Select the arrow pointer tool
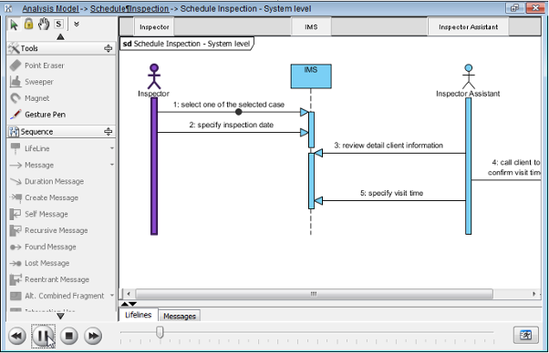The image size is (549, 353). (x=14, y=25)
